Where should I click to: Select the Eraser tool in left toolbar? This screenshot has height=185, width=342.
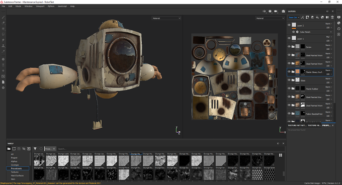click(x=4, y=23)
